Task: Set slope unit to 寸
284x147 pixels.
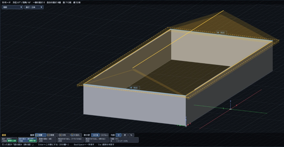Action: [118, 135]
